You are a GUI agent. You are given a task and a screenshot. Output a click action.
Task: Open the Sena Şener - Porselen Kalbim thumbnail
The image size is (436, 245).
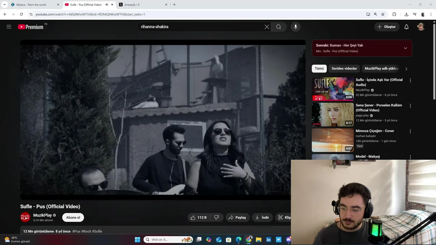[332, 114]
